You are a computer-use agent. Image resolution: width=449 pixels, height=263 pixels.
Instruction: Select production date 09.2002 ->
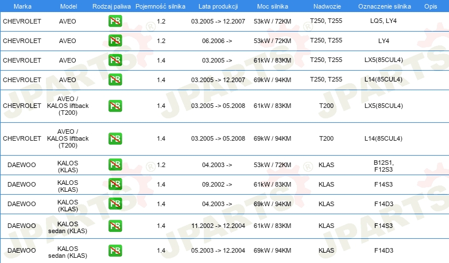point(217,184)
